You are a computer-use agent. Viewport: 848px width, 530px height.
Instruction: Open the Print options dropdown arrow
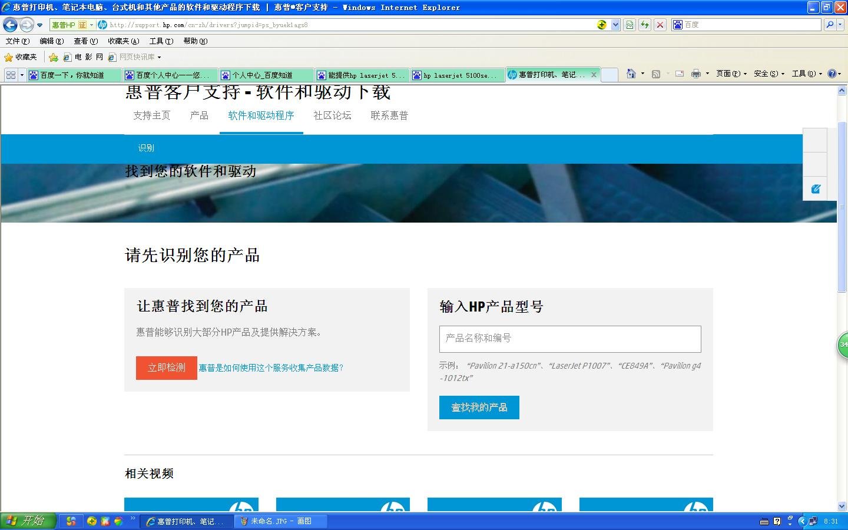(707, 74)
